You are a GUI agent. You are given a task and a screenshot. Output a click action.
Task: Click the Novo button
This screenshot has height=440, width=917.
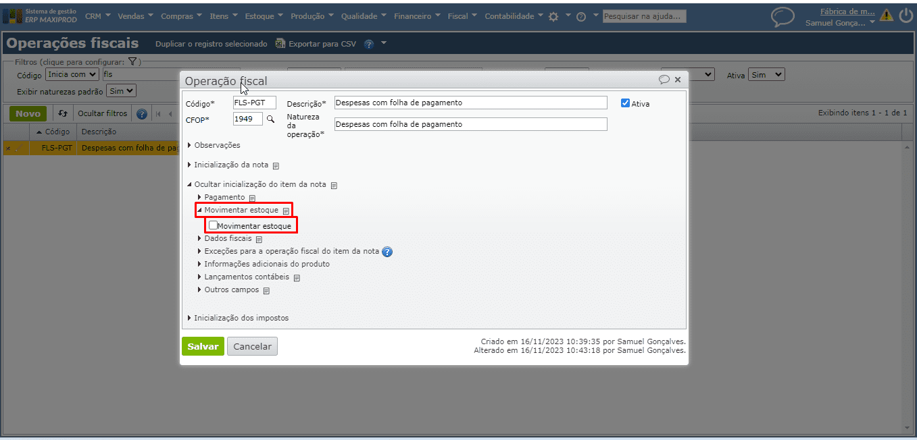pos(28,113)
